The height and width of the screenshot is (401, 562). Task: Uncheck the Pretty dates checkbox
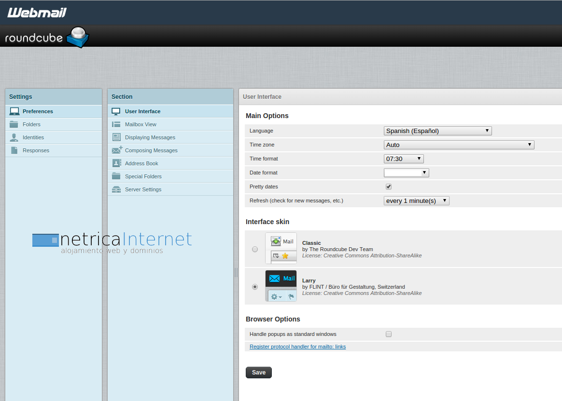(389, 187)
